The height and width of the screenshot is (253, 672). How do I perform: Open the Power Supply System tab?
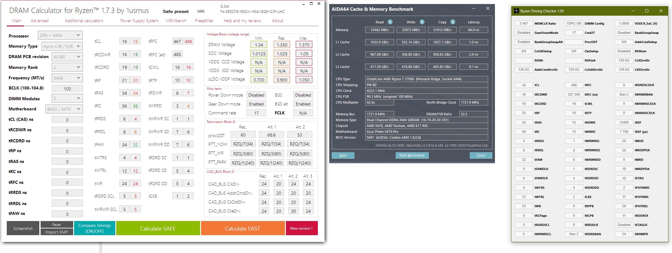pos(139,21)
